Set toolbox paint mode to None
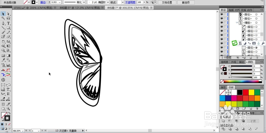The height and width of the screenshot is (133, 266). pos(9,124)
